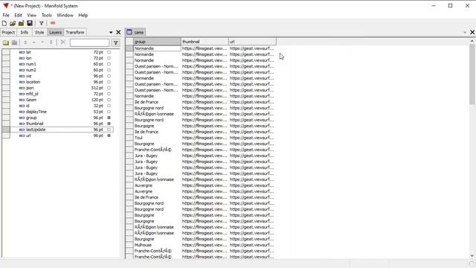Click the thumbnail column header
This screenshot has height=268, width=476.
(x=205, y=42)
